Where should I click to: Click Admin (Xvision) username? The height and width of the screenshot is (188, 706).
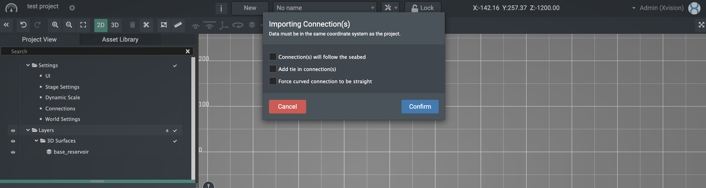pyautogui.click(x=662, y=8)
